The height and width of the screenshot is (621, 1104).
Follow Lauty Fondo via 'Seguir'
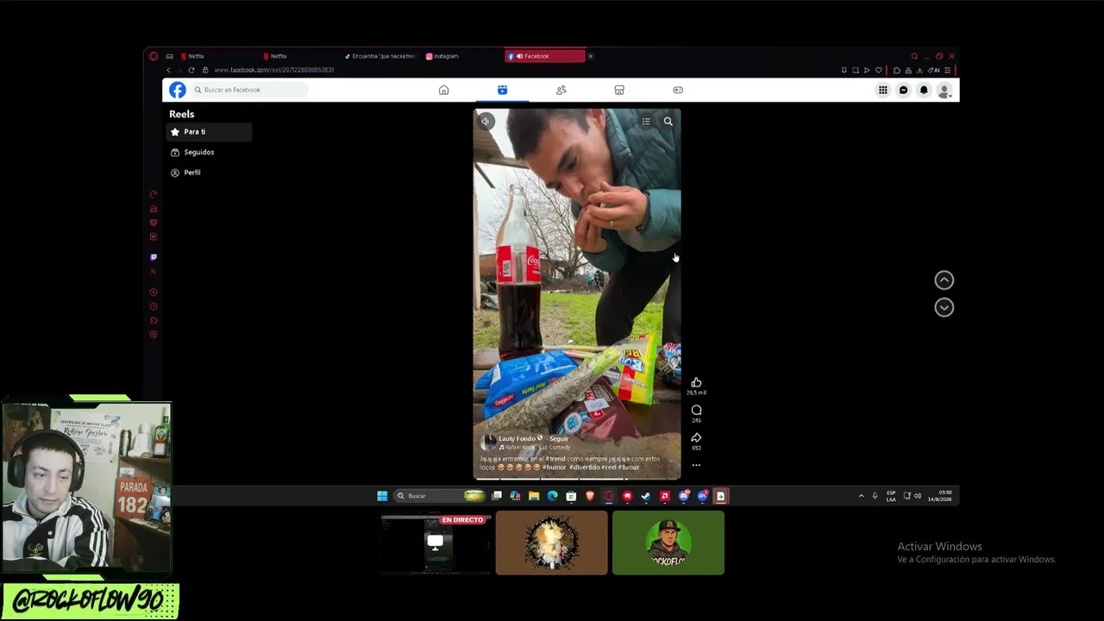559,438
